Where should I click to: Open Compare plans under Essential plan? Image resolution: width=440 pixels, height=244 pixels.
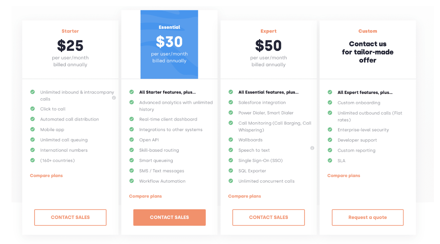click(x=146, y=196)
